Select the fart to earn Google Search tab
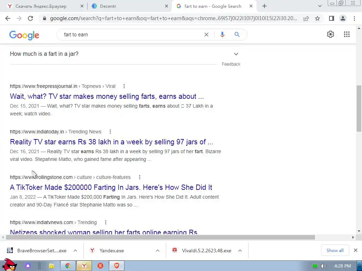 [212, 6]
